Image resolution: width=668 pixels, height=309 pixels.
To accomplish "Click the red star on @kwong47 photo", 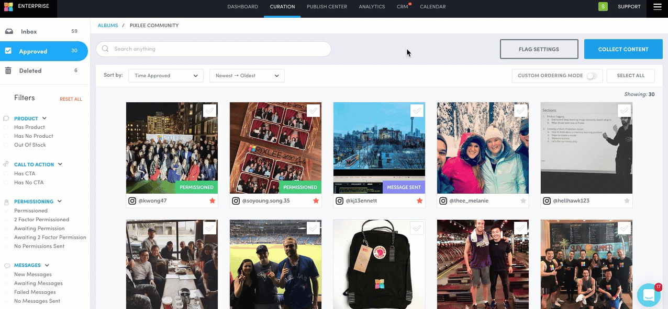I will coord(213,201).
